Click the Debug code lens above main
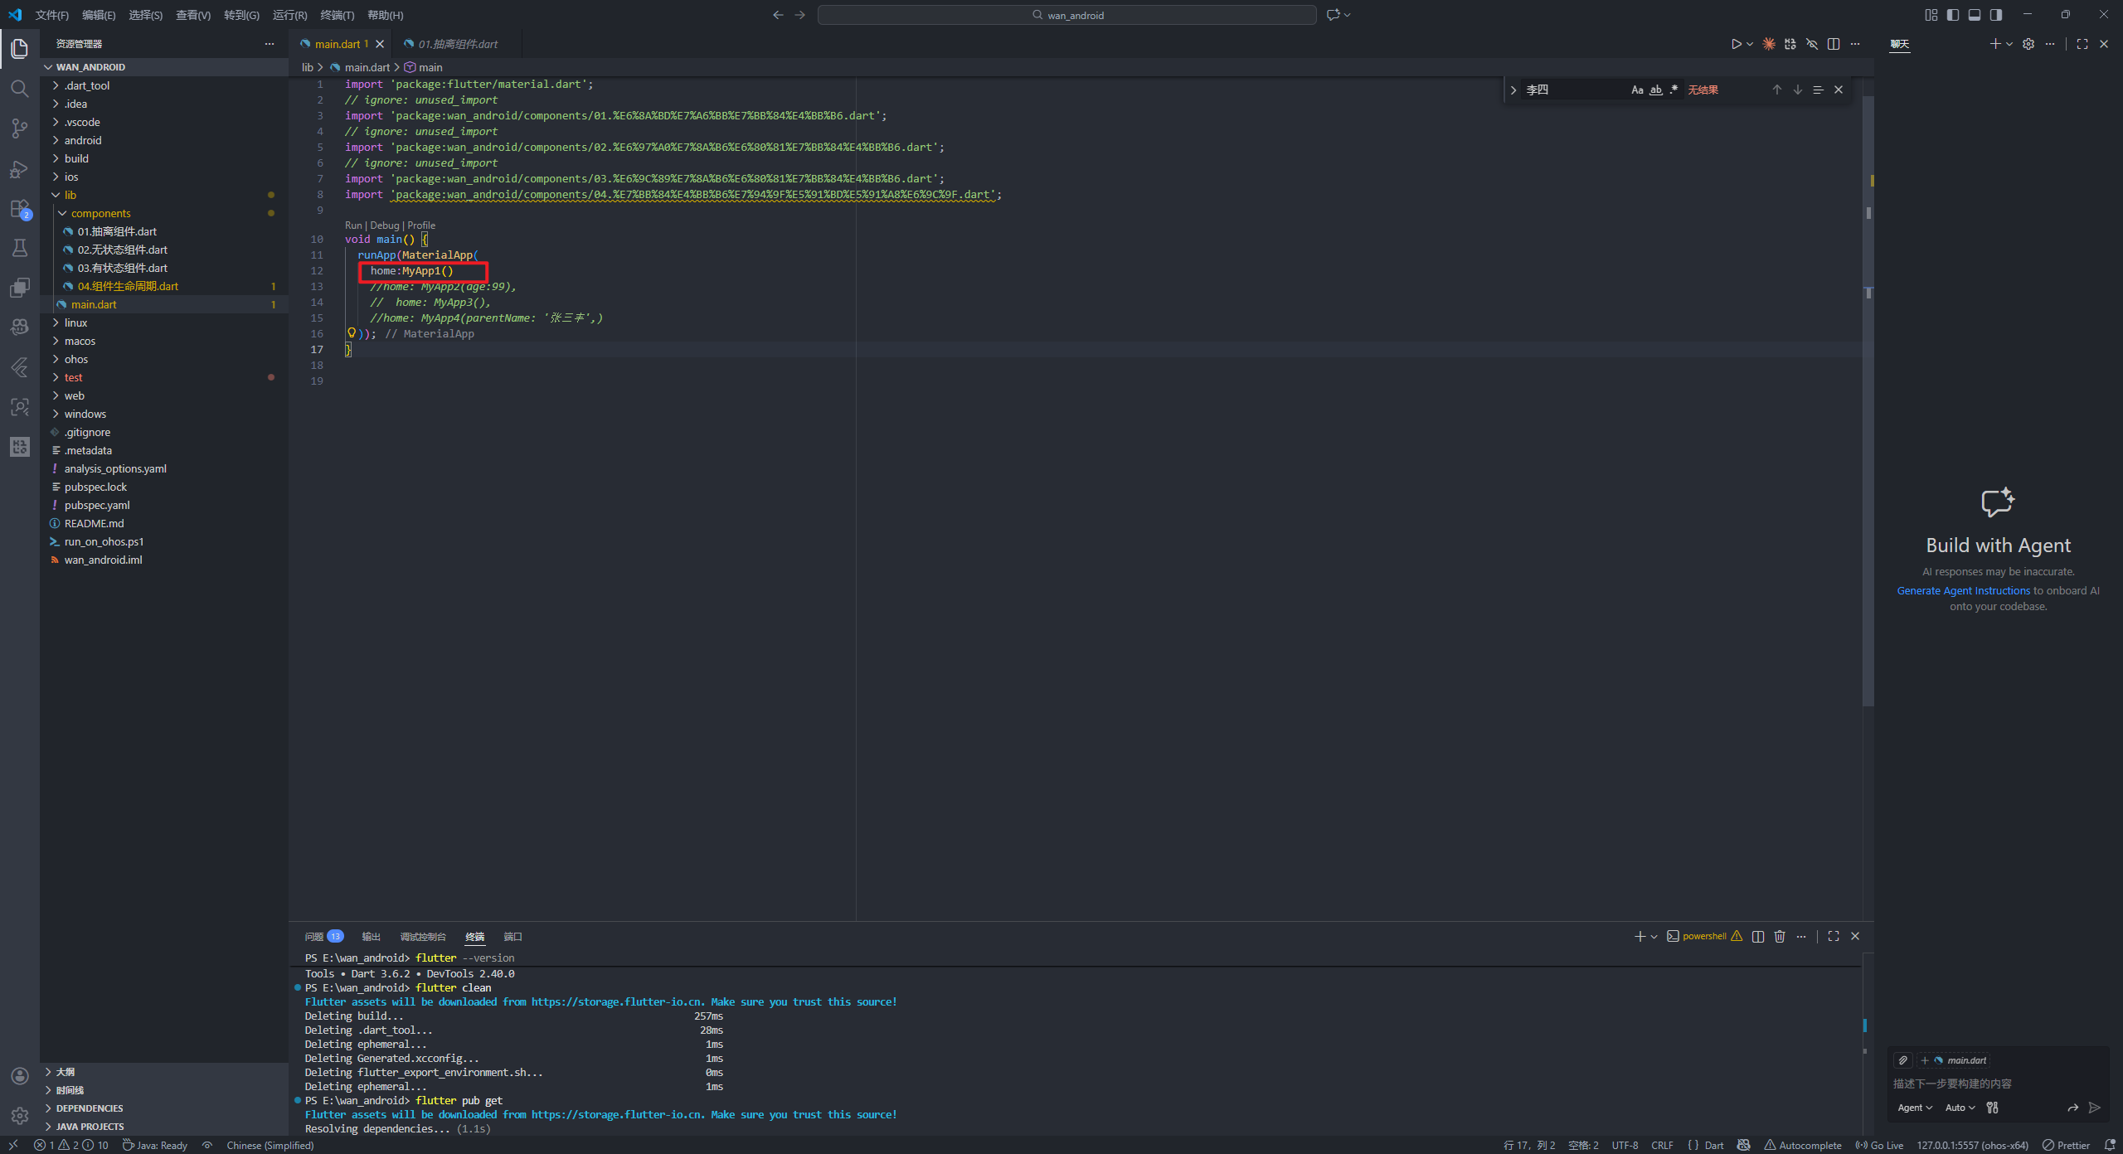This screenshot has height=1154, width=2123. [384, 225]
